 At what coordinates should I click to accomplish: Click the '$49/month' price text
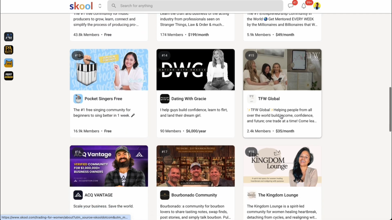(285, 35)
